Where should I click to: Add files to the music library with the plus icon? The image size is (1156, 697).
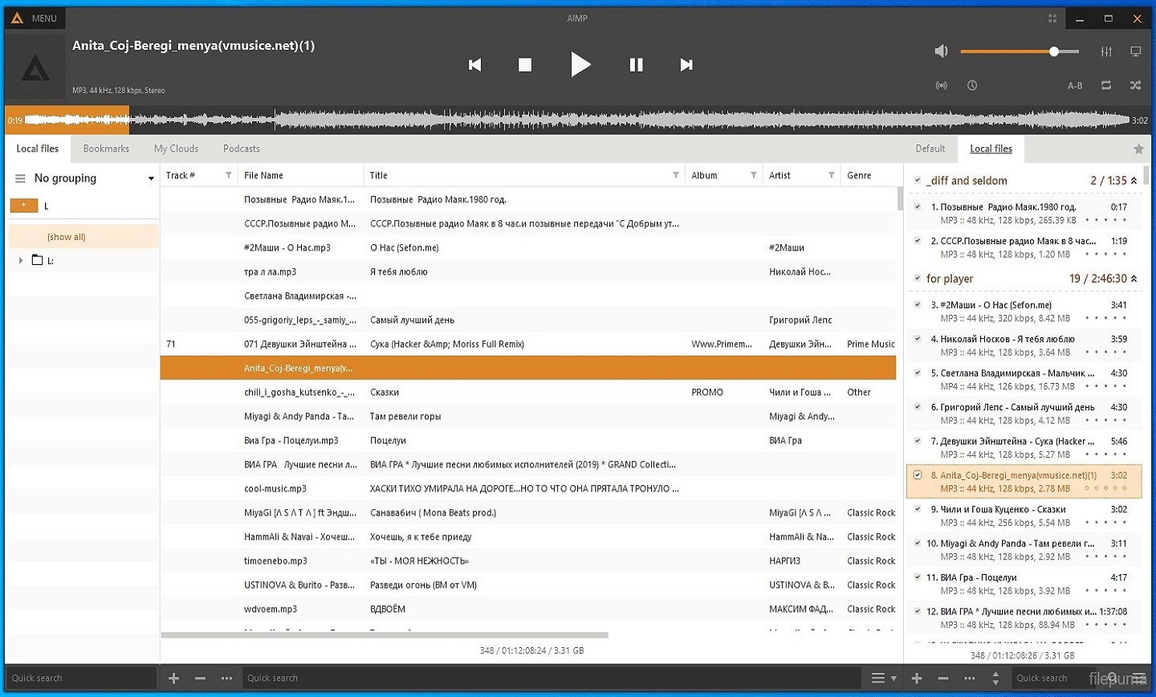click(x=173, y=679)
